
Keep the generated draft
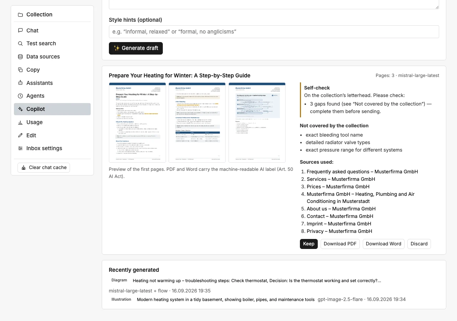tap(309, 244)
